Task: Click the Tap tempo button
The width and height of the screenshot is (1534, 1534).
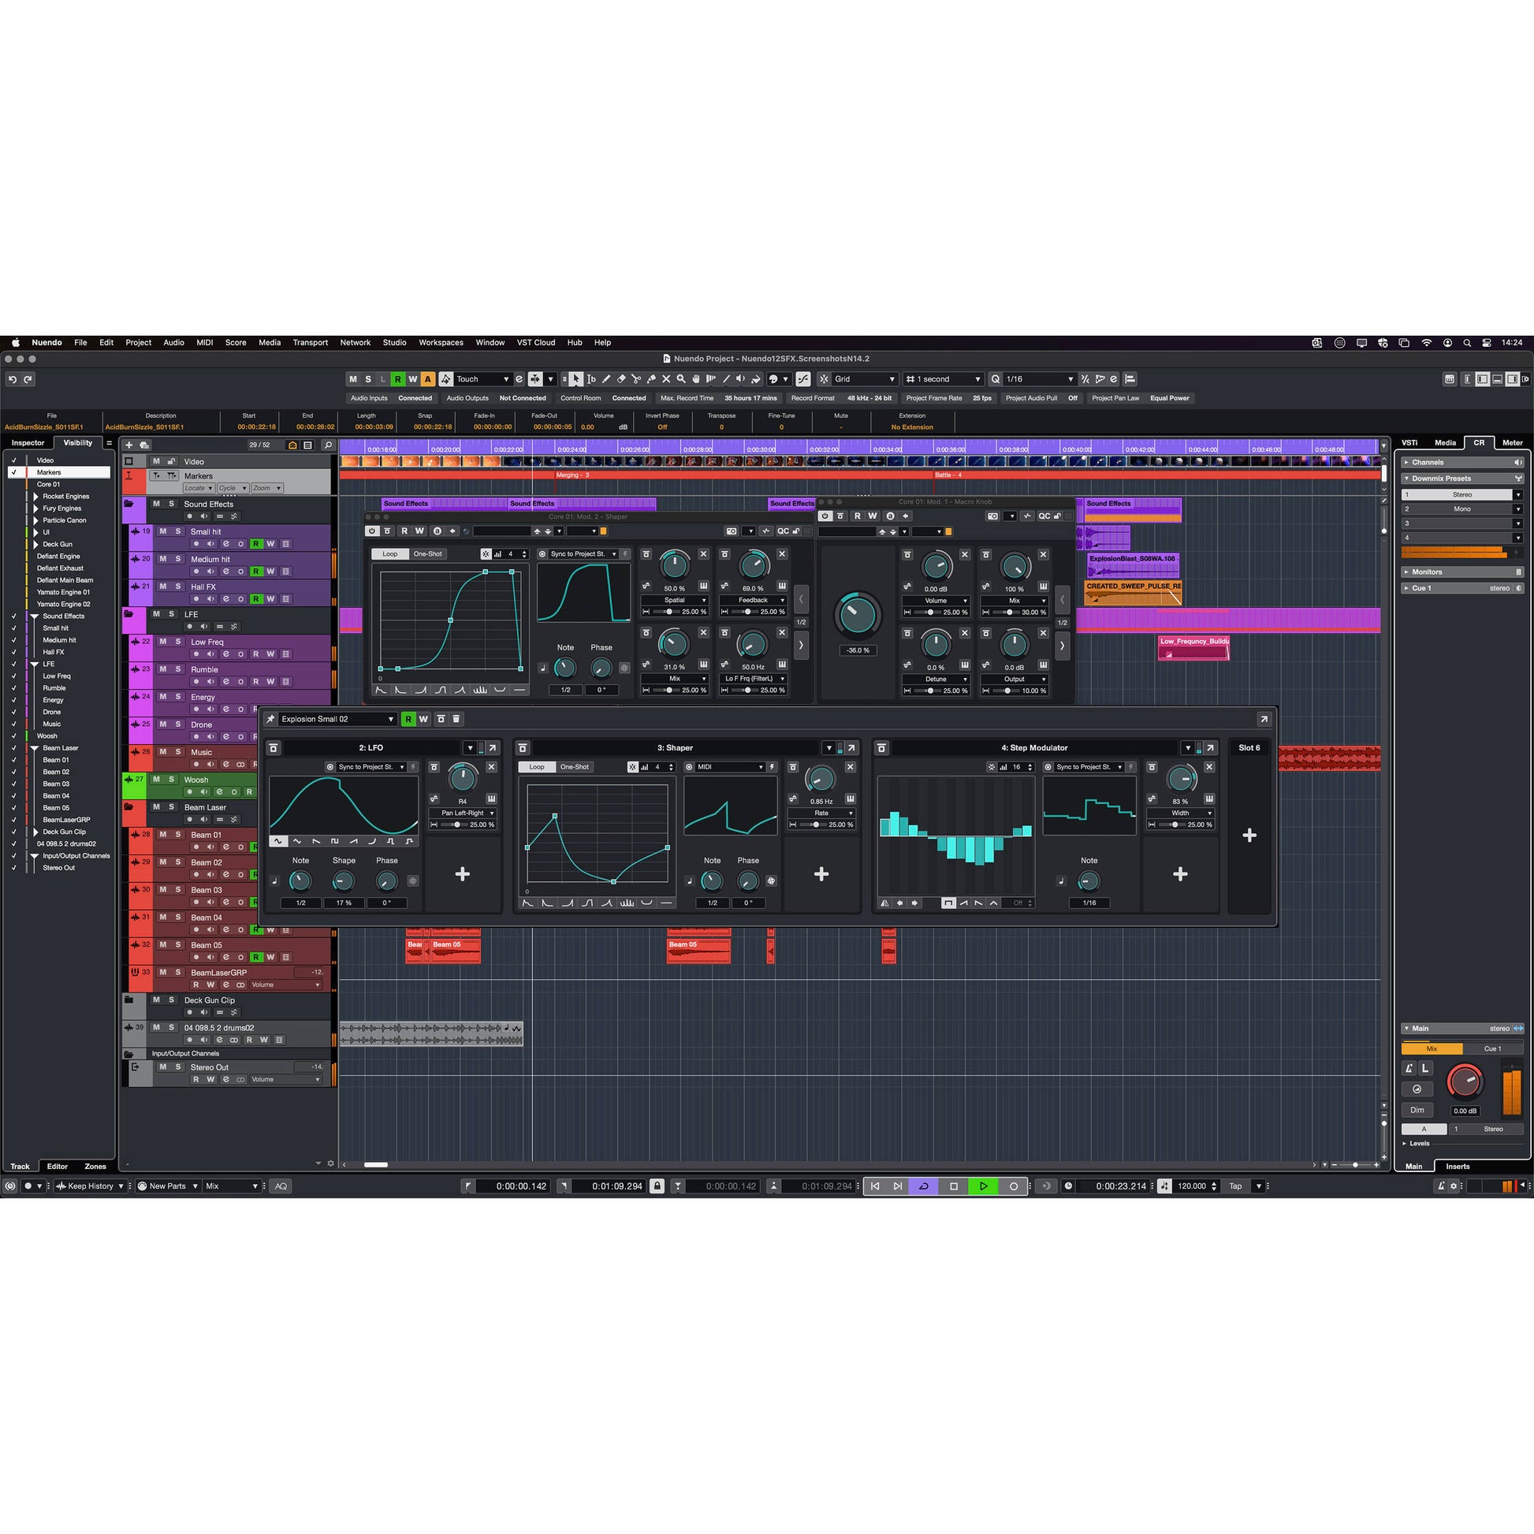Action: pyautogui.click(x=1235, y=1186)
